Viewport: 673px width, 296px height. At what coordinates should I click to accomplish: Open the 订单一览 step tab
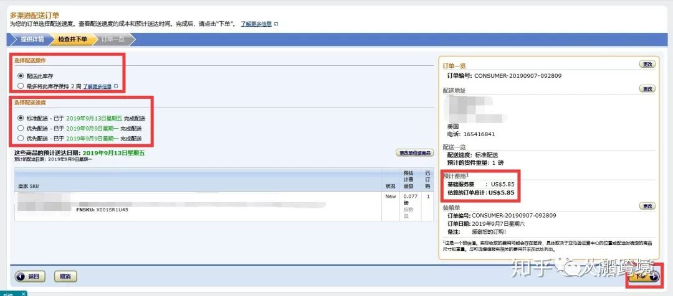pos(113,39)
